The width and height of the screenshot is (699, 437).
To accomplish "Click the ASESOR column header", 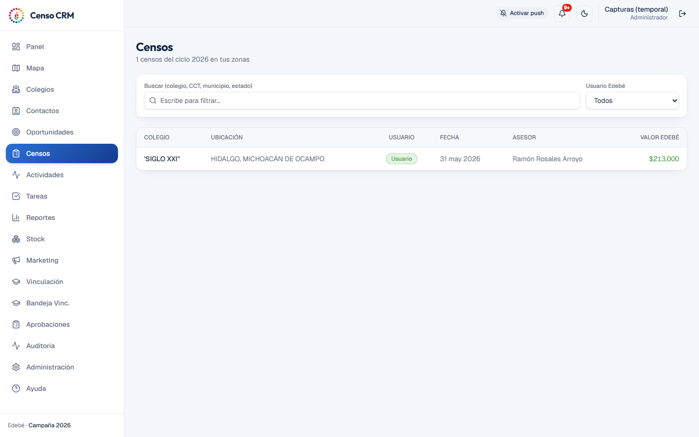I will click(x=524, y=137).
